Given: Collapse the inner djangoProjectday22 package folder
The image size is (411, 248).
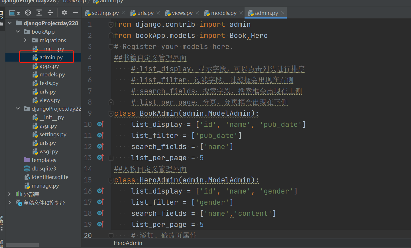Looking at the screenshot, I should 18,109.
